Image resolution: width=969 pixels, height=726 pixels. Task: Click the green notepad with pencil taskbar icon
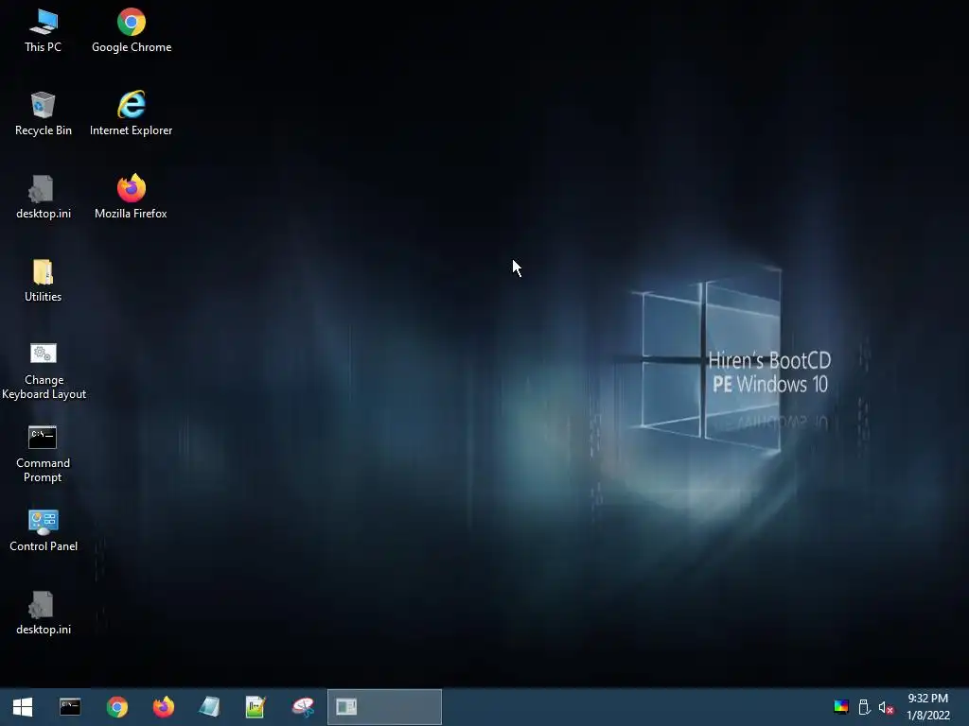[x=255, y=707]
